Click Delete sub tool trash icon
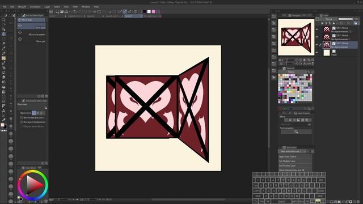The height and width of the screenshot is (204, 363). pyautogui.click(x=47, y=96)
